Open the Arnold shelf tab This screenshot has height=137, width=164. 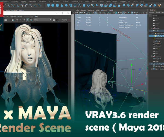[x=87, y=2]
